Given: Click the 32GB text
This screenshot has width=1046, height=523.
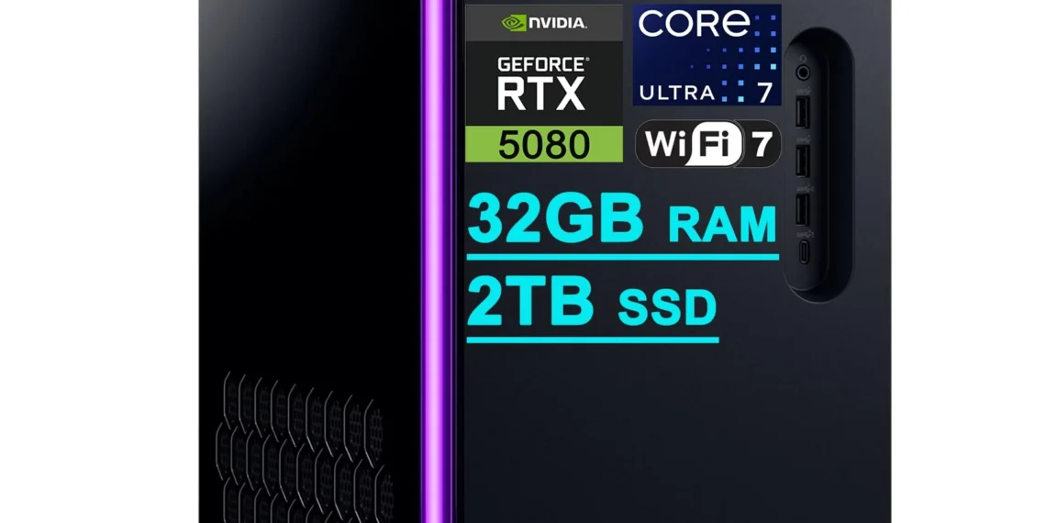Looking at the screenshot, I should [x=556, y=218].
